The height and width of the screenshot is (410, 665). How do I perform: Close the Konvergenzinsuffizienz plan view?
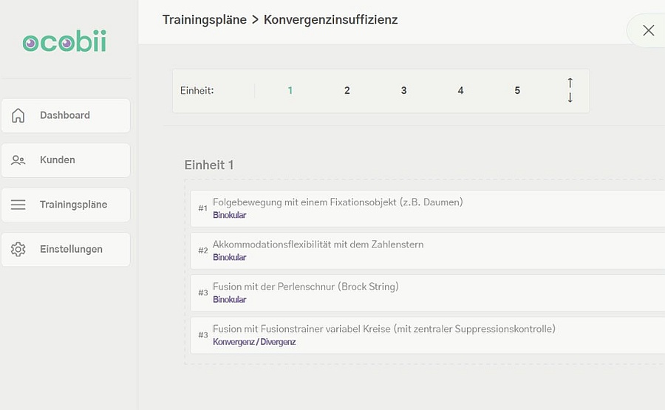tap(648, 30)
